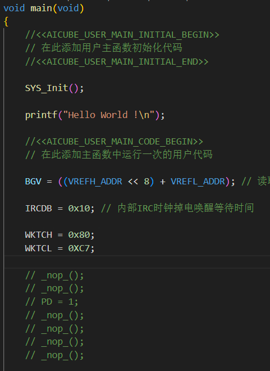
Task: Click the last commented _nop_(); line
Action: [54, 355]
